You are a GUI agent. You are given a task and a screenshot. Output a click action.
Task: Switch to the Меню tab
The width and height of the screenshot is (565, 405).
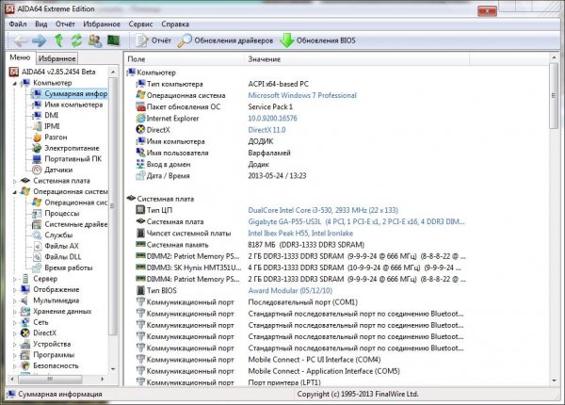(x=20, y=57)
